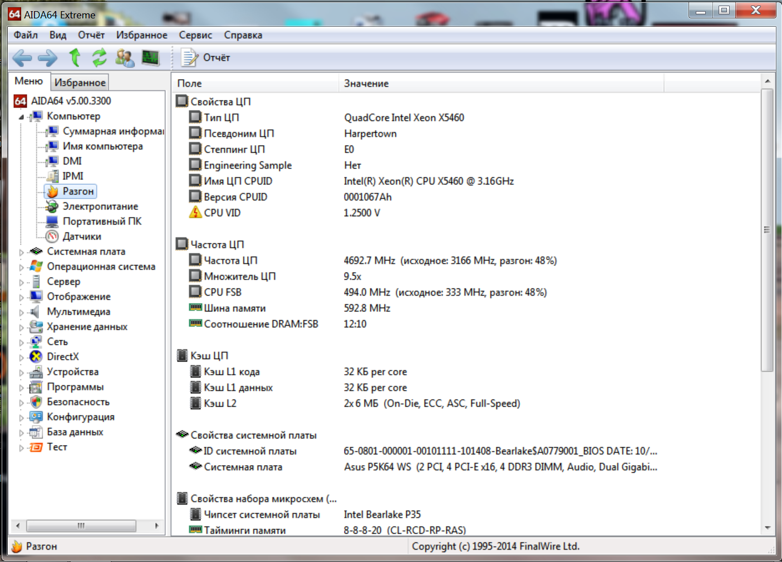Open the Файл menu
Image resolution: width=782 pixels, height=562 pixels.
[26, 35]
